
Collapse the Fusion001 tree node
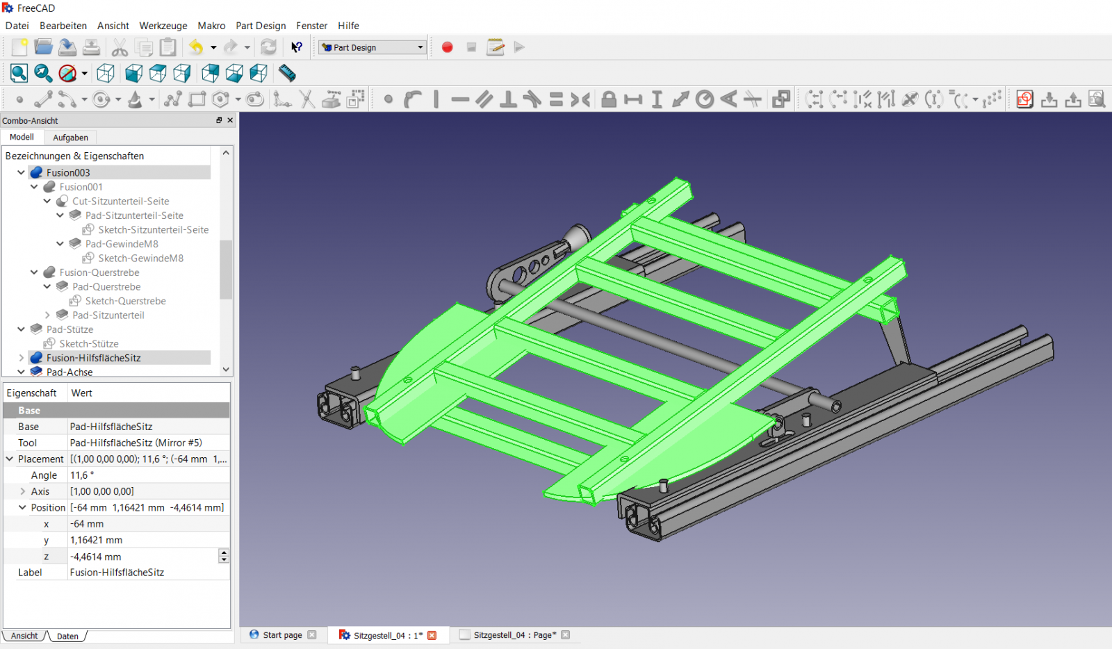pyautogui.click(x=34, y=187)
